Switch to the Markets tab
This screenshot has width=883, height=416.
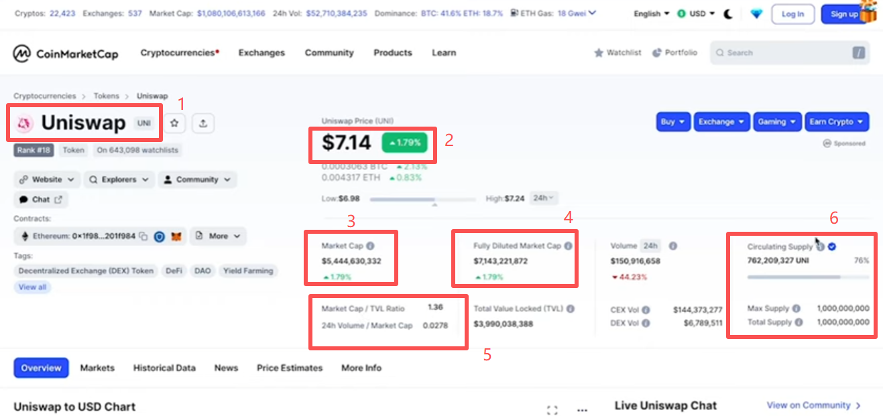click(97, 368)
